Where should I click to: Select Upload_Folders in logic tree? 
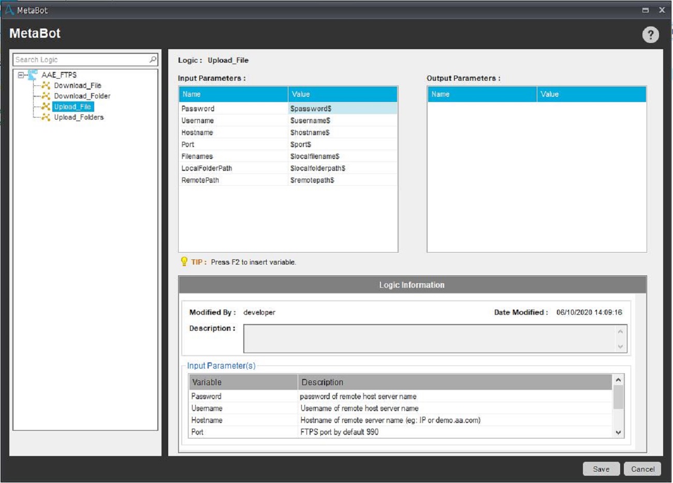[79, 118]
